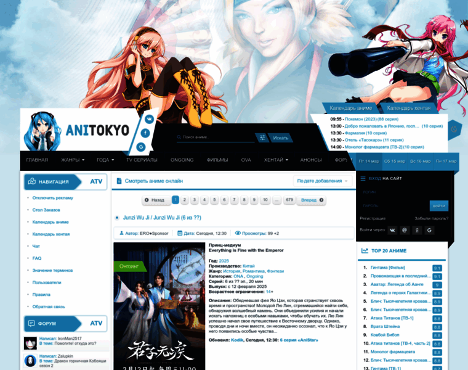Click the войти login button

[x=438, y=205]
